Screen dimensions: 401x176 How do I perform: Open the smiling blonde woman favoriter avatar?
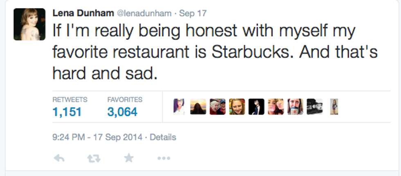click(237, 106)
